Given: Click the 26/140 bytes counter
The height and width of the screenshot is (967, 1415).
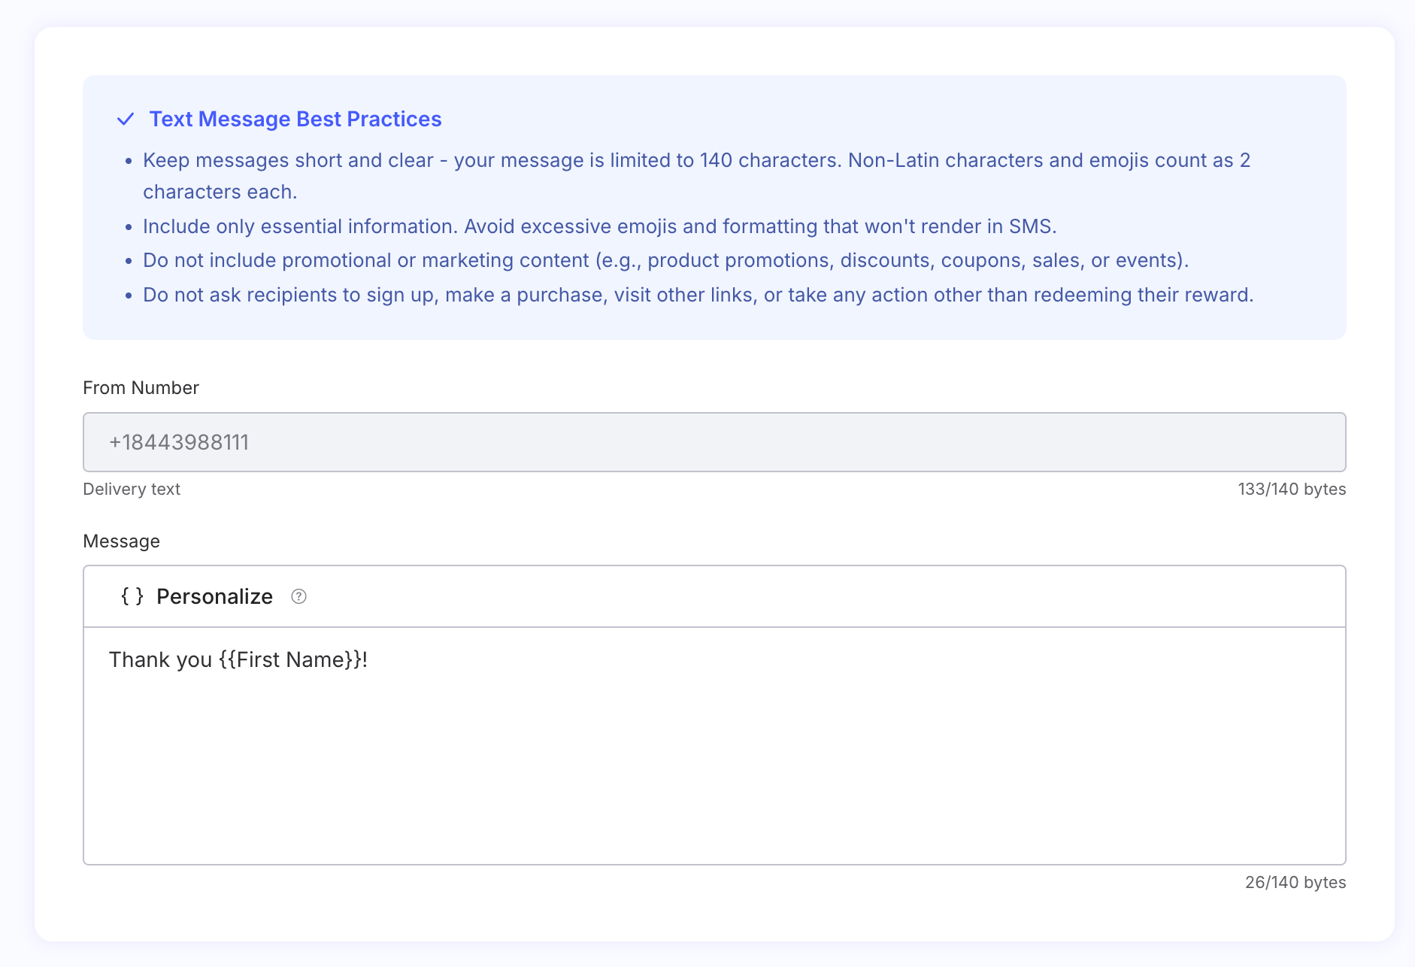Looking at the screenshot, I should (1295, 882).
